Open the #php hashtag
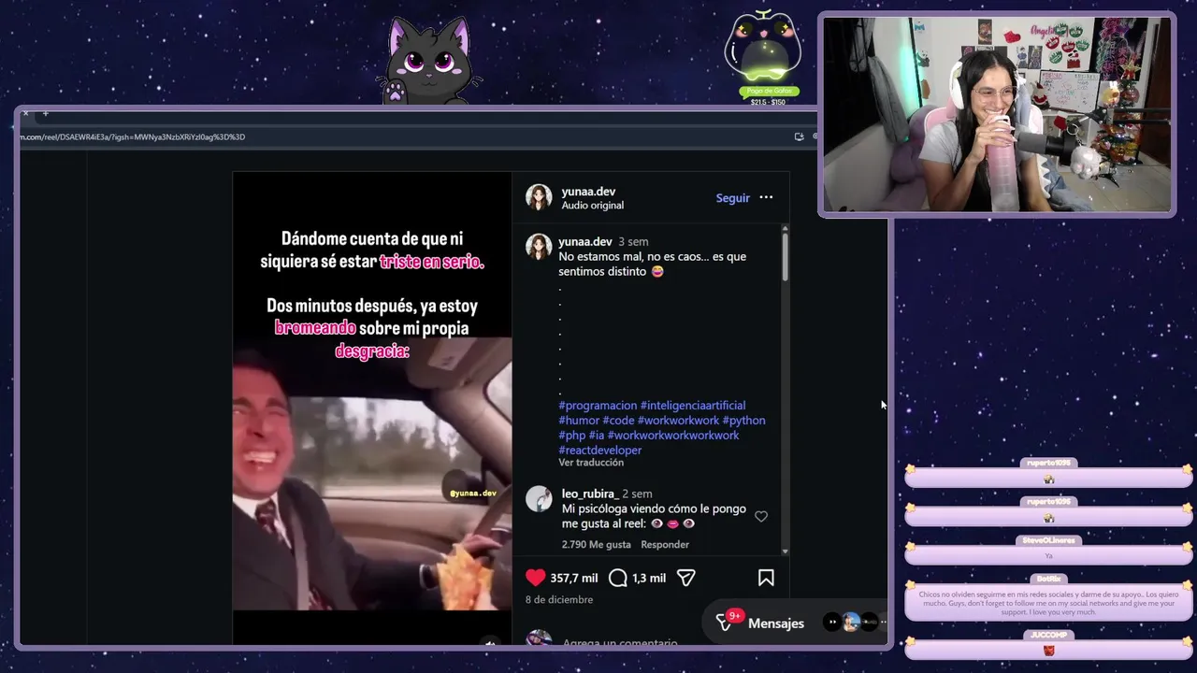The height and width of the screenshot is (673, 1197). [571, 435]
